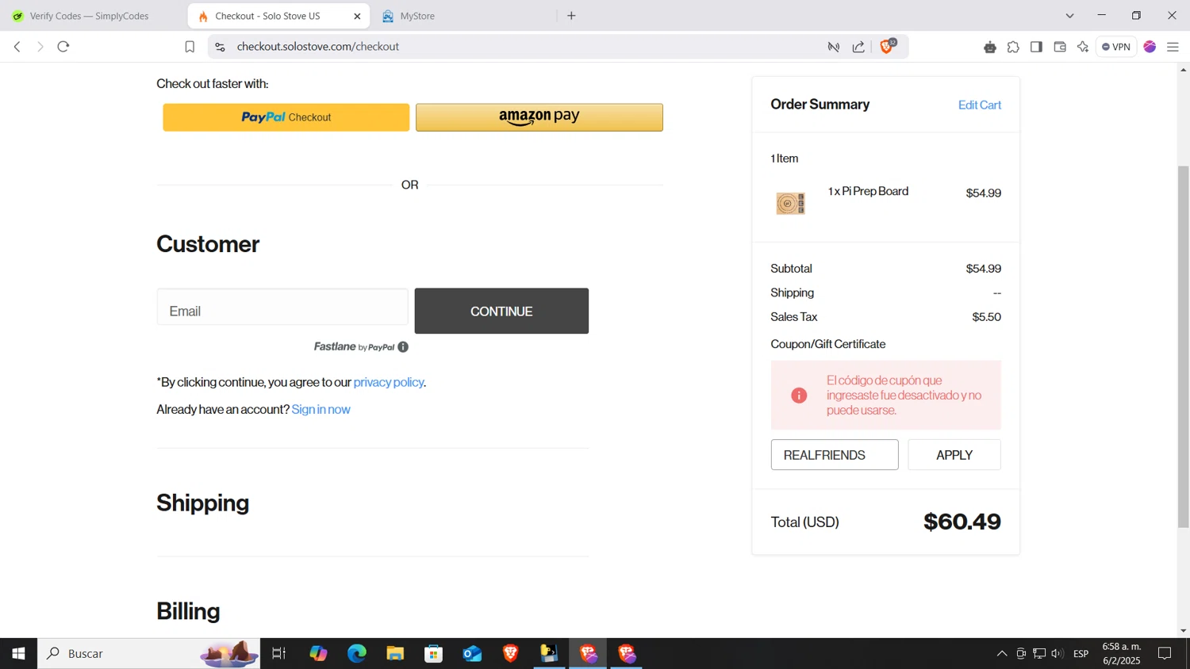Open the Leo AI sparkle icon
The image size is (1190, 669).
(1083, 47)
